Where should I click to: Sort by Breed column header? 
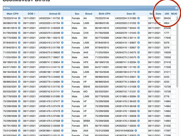(89, 14)
